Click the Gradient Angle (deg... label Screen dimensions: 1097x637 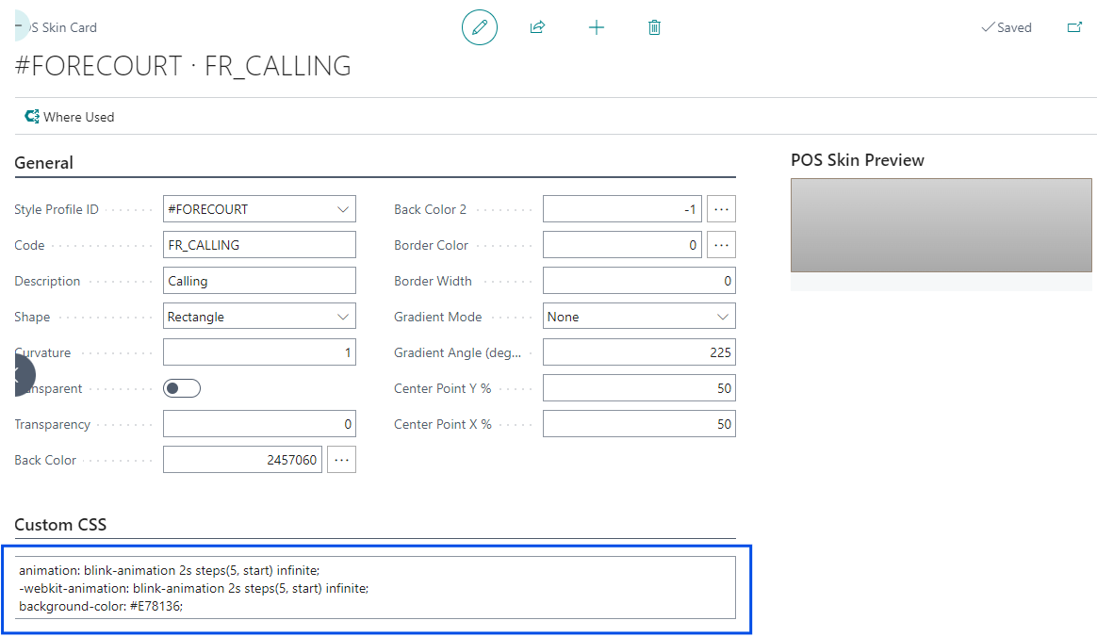click(457, 352)
